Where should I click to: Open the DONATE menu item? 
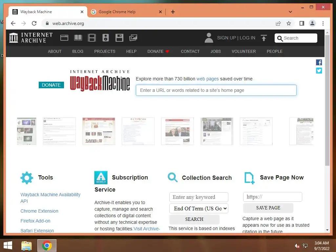click(x=158, y=52)
